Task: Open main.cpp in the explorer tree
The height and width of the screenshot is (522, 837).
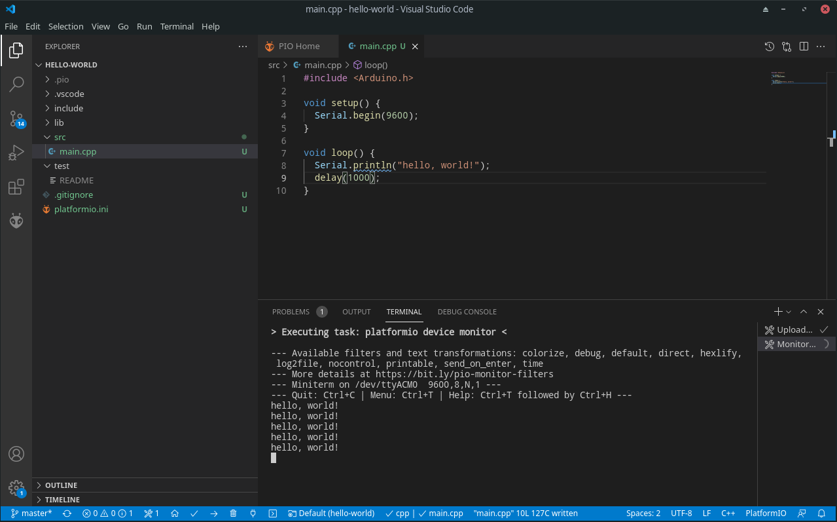Action: (x=145, y=151)
